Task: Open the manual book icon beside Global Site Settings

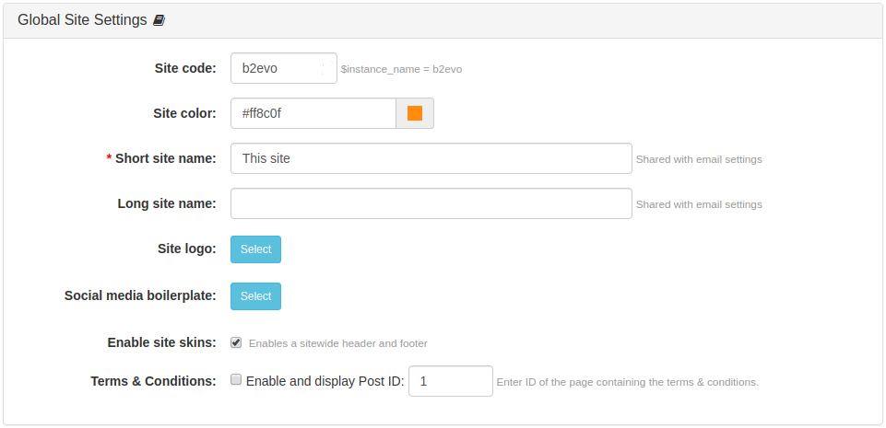Action: click(159, 21)
